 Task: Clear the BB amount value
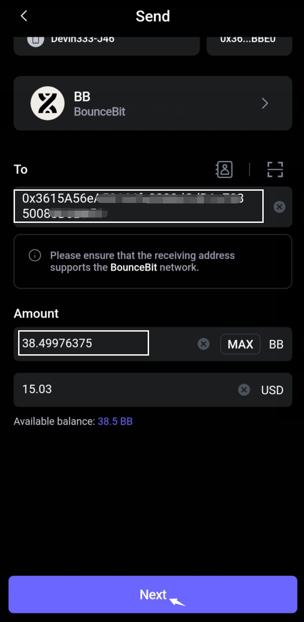pyautogui.click(x=204, y=344)
